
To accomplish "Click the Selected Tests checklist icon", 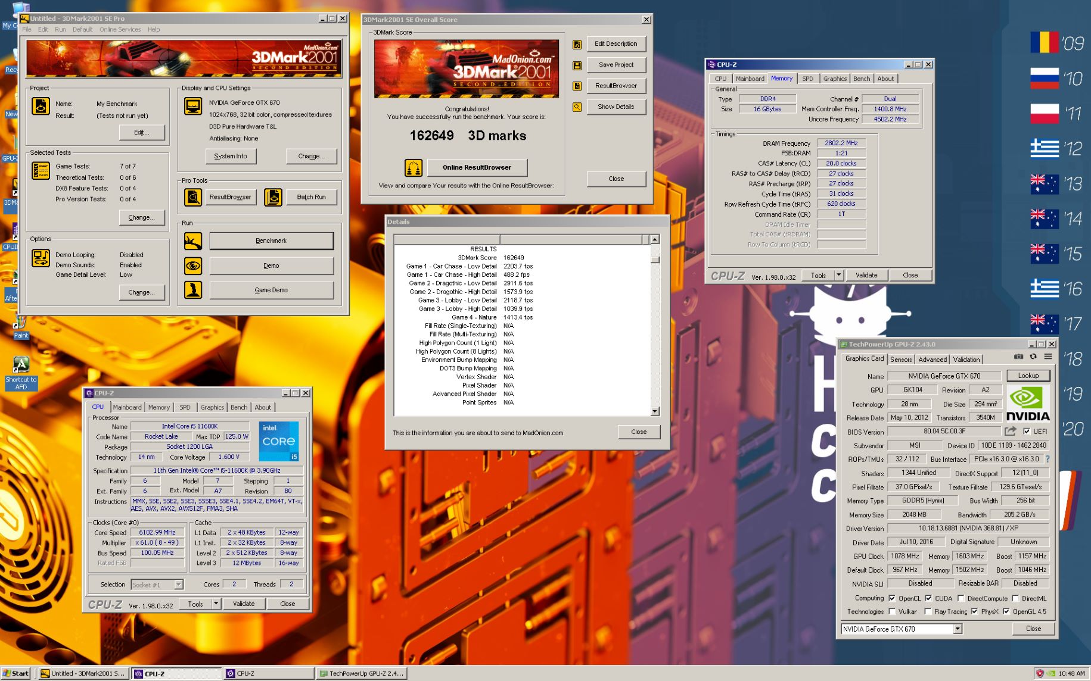I will (41, 170).
